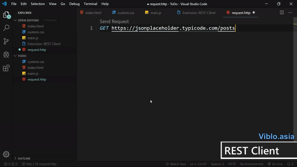Viewport: 297px width, 167px height.
Task: Click Send Request code lens link
Action: (x=114, y=21)
